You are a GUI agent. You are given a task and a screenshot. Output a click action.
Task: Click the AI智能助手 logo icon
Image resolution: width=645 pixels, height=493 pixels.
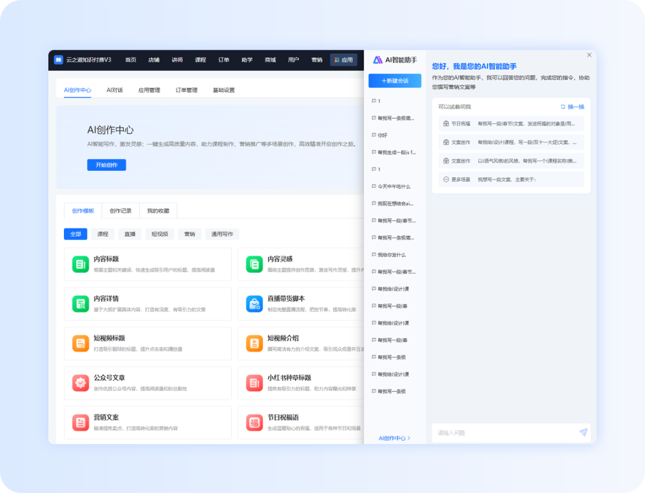377,60
